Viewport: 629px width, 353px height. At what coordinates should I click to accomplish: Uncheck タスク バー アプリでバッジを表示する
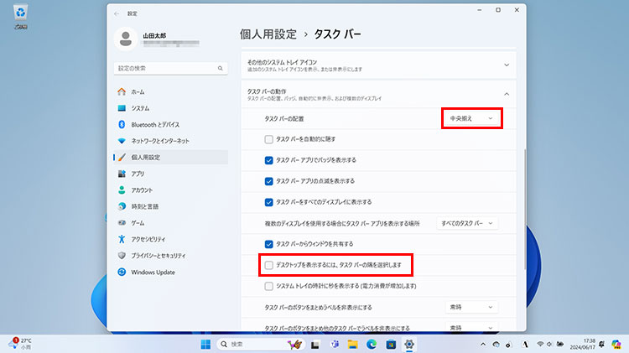click(x=268, y=159)
